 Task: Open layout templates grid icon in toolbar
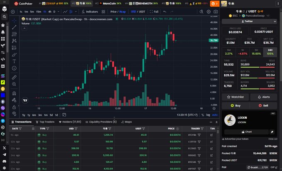coord(103,12)
